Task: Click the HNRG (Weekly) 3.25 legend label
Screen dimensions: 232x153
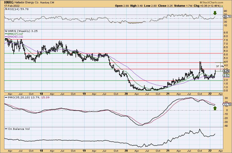Action: tap(23, 31)
